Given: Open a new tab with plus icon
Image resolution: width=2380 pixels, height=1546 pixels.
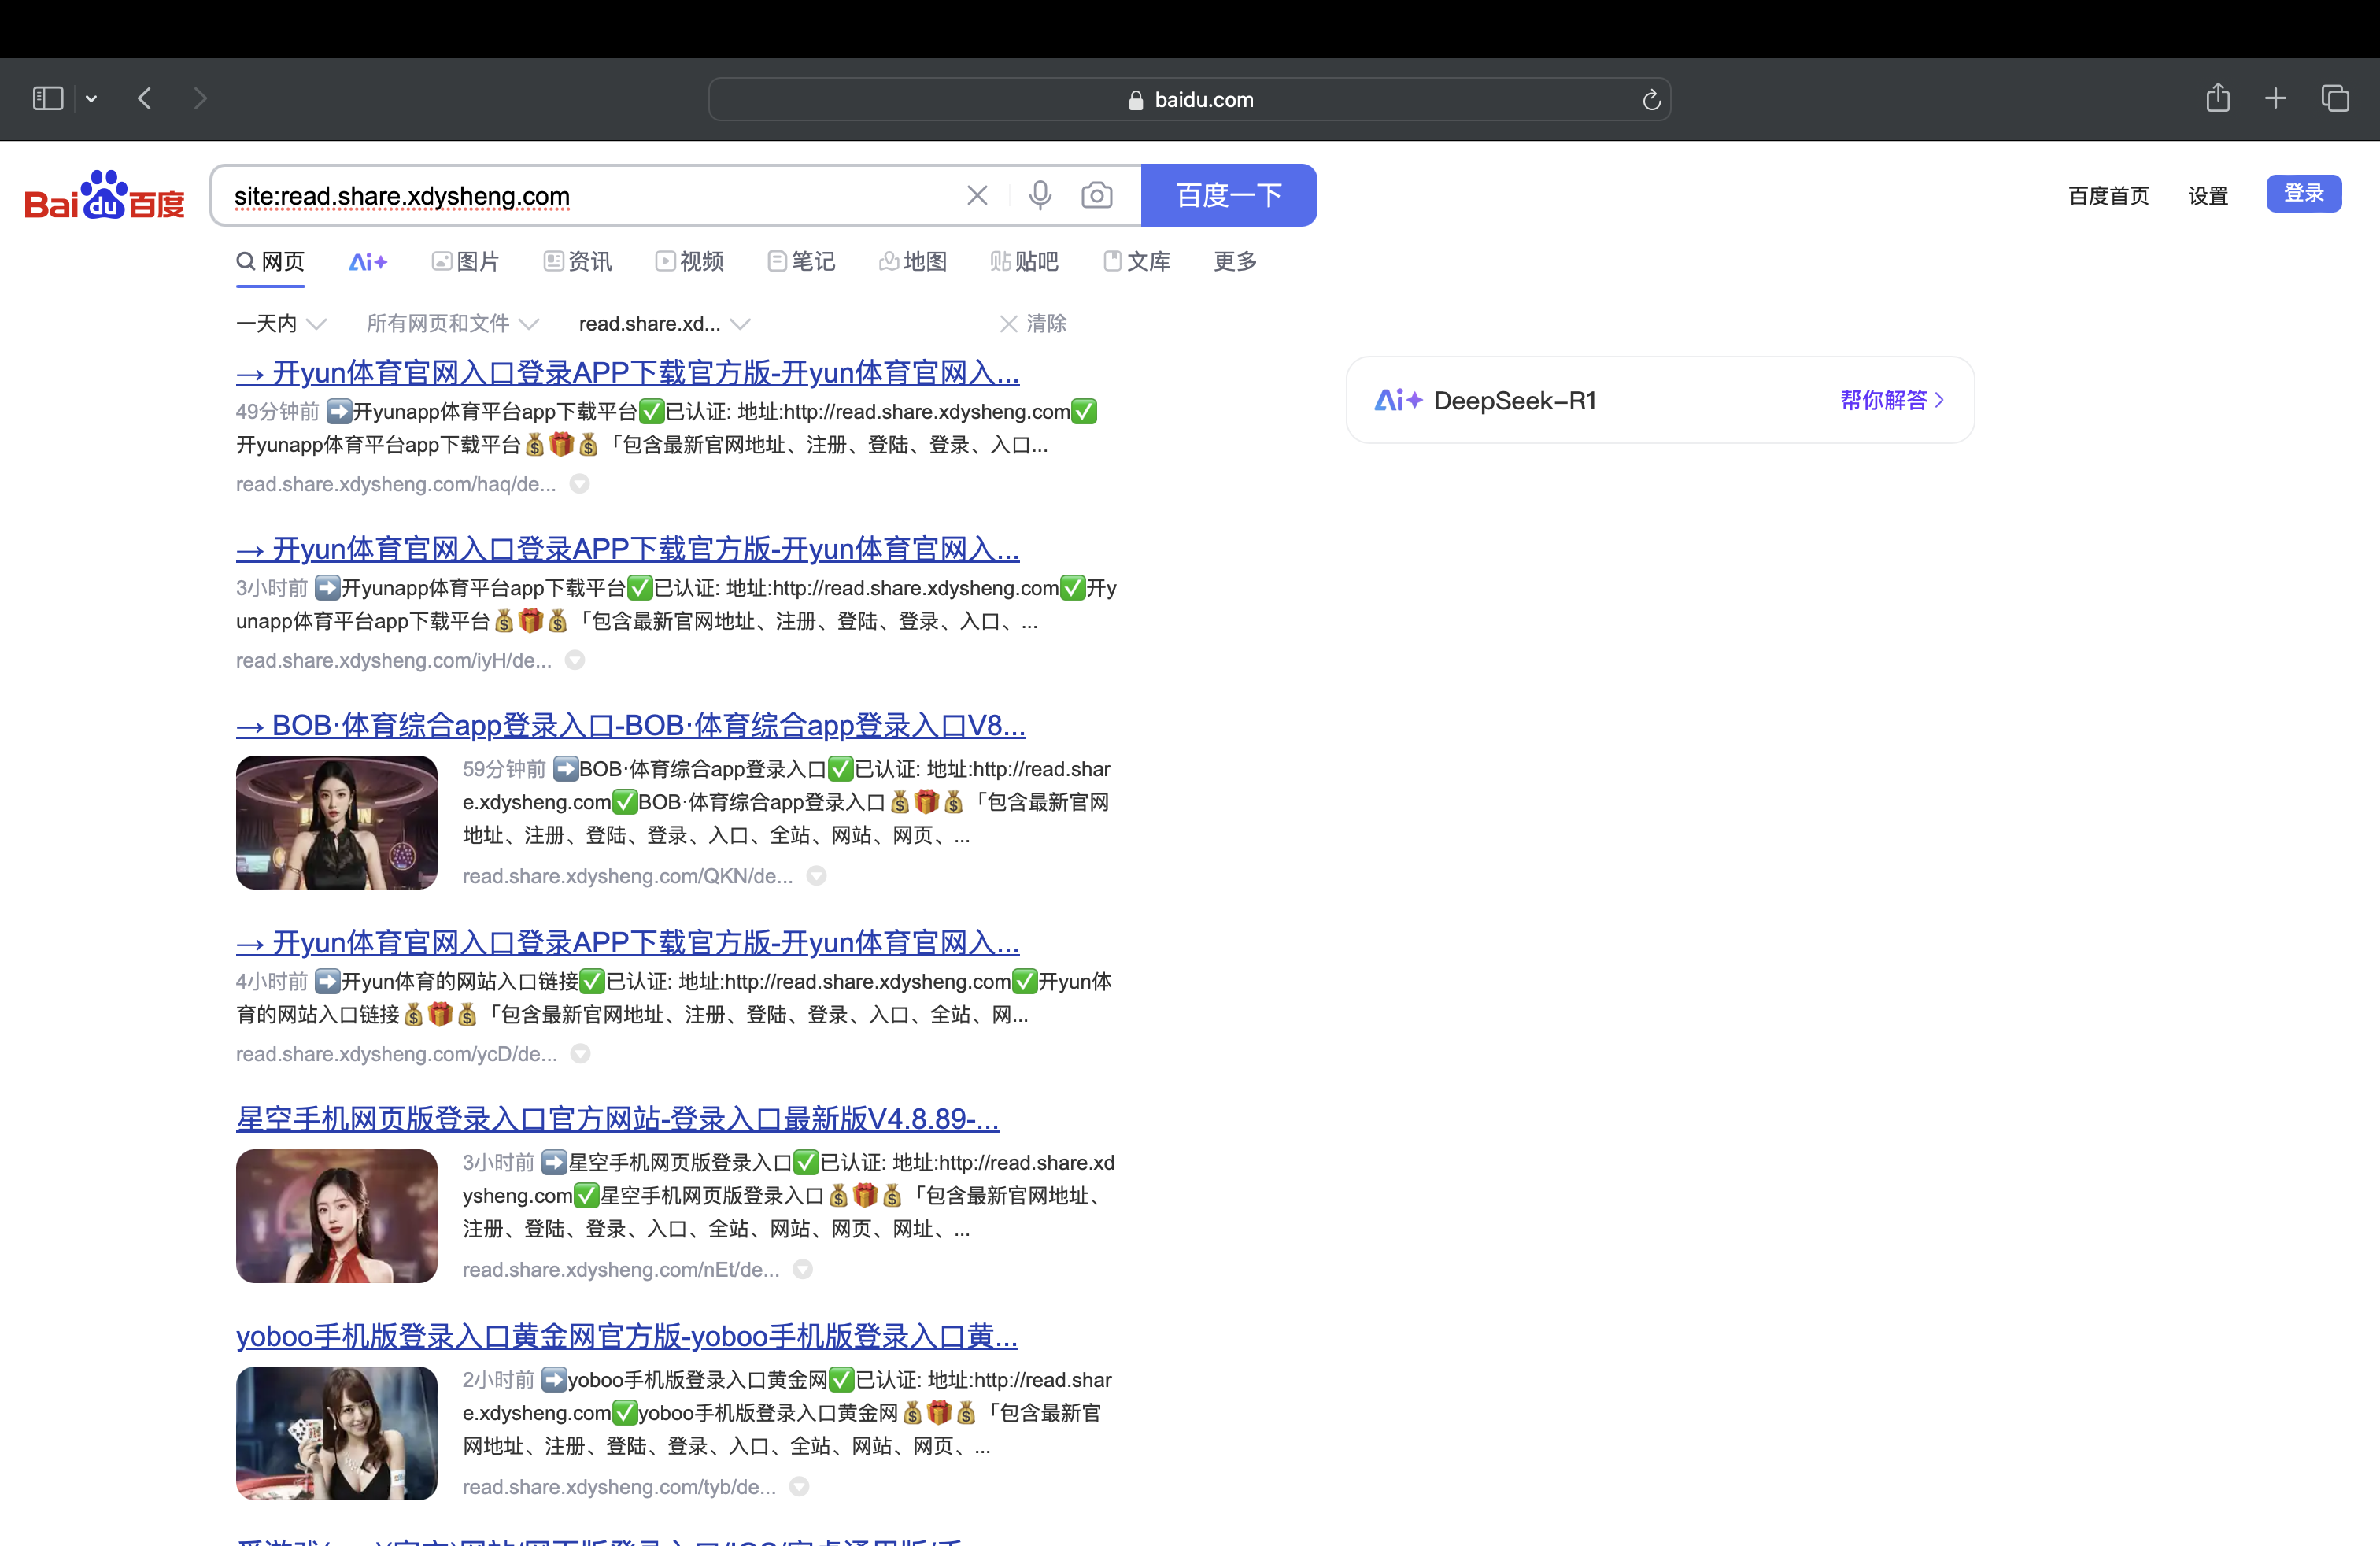Looking at the screenshot, I should click(x=2276, y=98).
